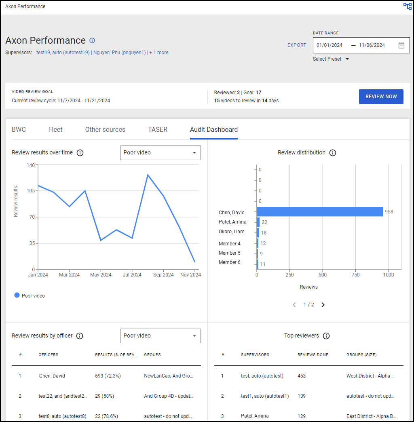The width and height of the screenshot is (414, 422).
Task: Click the EXPORT link
Action: 297,45
